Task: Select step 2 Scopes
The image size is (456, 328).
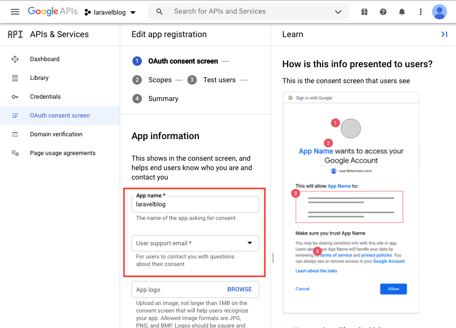Action: click(152, 80)
